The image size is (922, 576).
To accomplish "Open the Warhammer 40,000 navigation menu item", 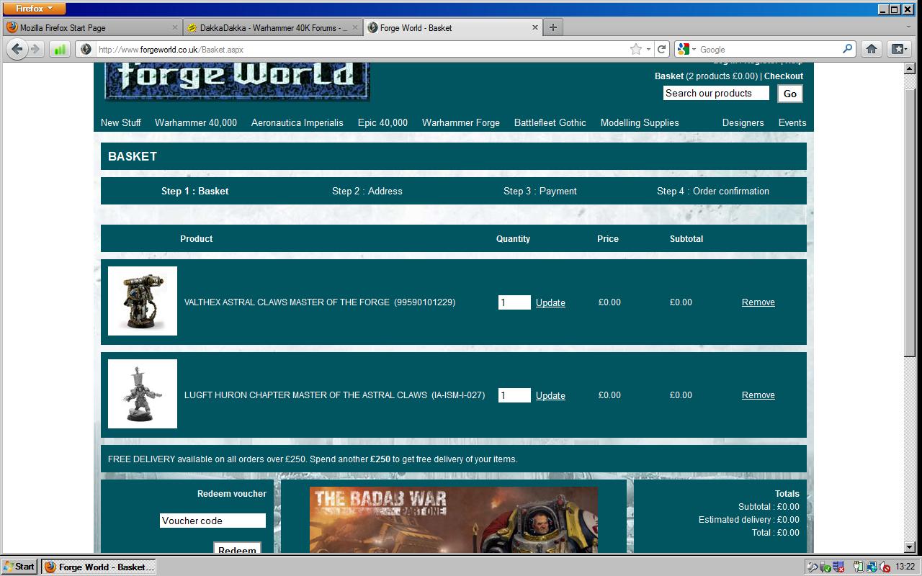I will click(195, 122).
